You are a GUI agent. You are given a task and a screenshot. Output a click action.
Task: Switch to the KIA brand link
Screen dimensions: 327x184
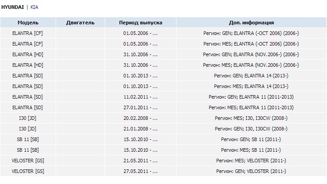coord(34,7)
